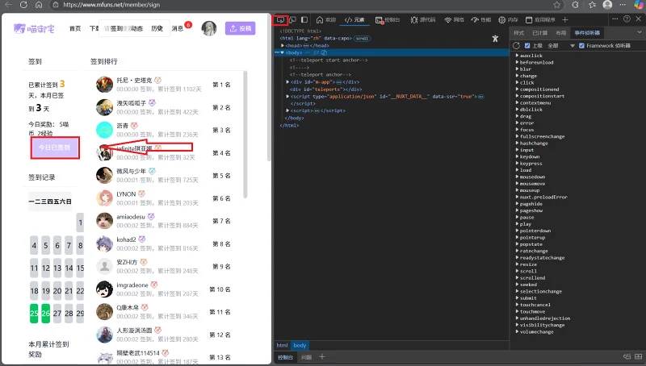Image resolution: width=646 pixels, height=366 pixels.
Task: Toggle the Framework 侦听器 checkbox
Action: pyautogui.click(x=581, y=46)
